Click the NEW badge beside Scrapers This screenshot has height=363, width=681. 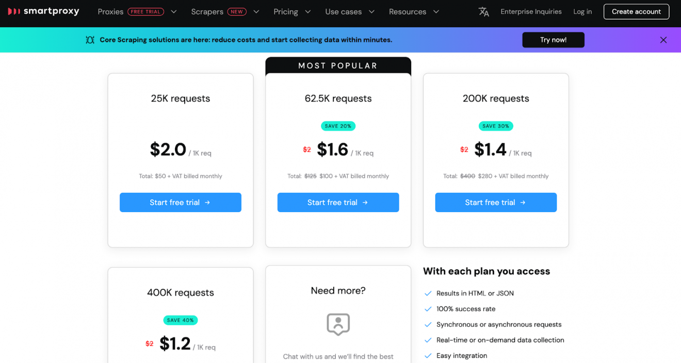[x=237, y=12]
